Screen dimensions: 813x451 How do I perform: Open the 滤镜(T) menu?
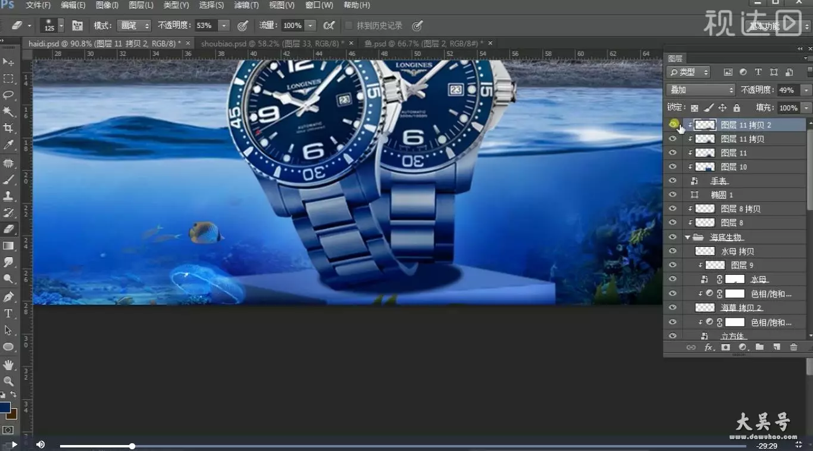246,5
